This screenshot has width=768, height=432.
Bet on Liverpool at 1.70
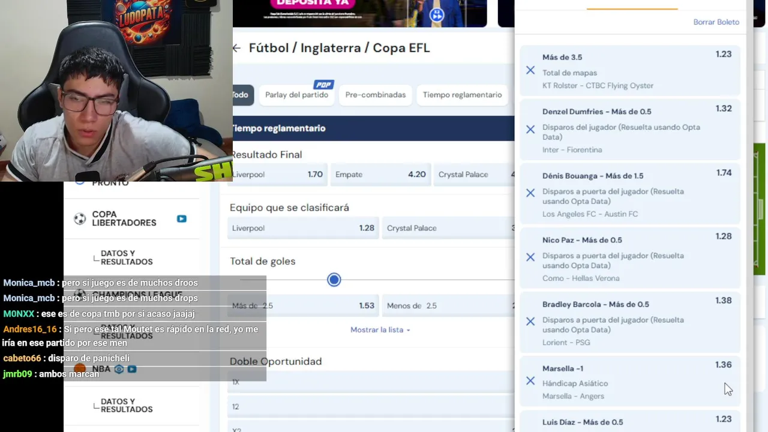(278, 175)
